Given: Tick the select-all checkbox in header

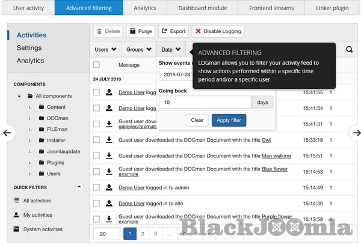Looking at the screenshot, I should pos(96,65).
